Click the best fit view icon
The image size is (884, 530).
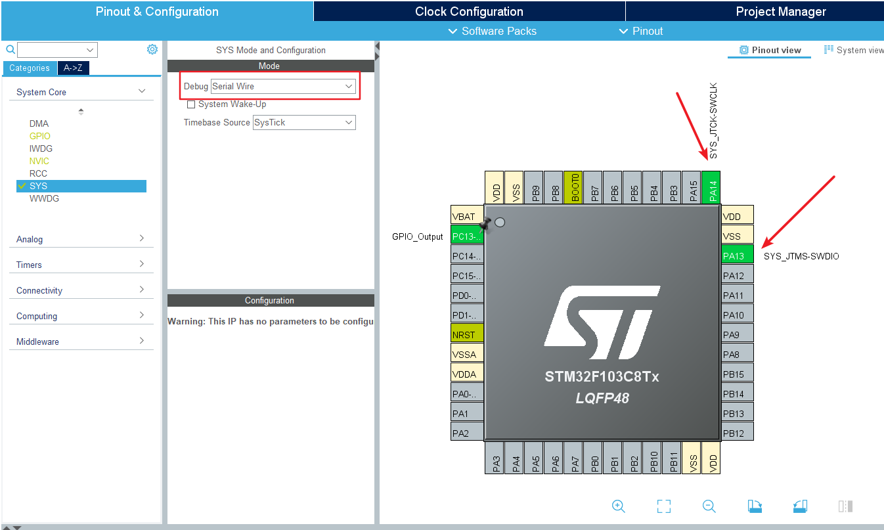point(663,506)
